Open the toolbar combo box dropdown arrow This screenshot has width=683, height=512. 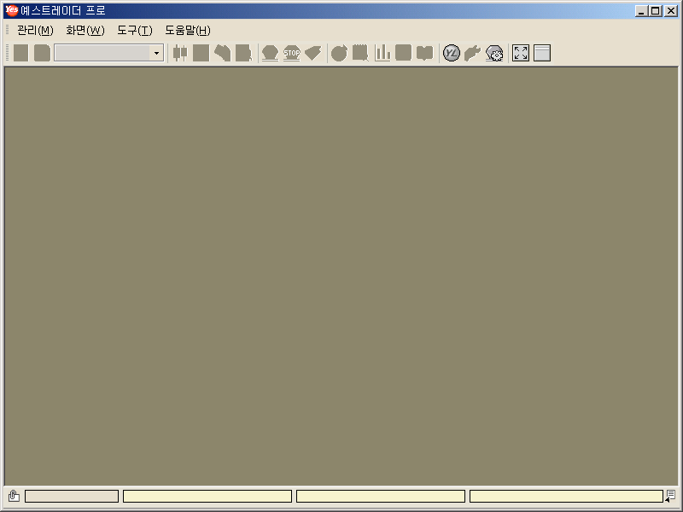click(x=156, y=53)
